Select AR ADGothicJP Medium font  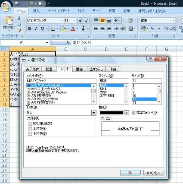[49, 92]
